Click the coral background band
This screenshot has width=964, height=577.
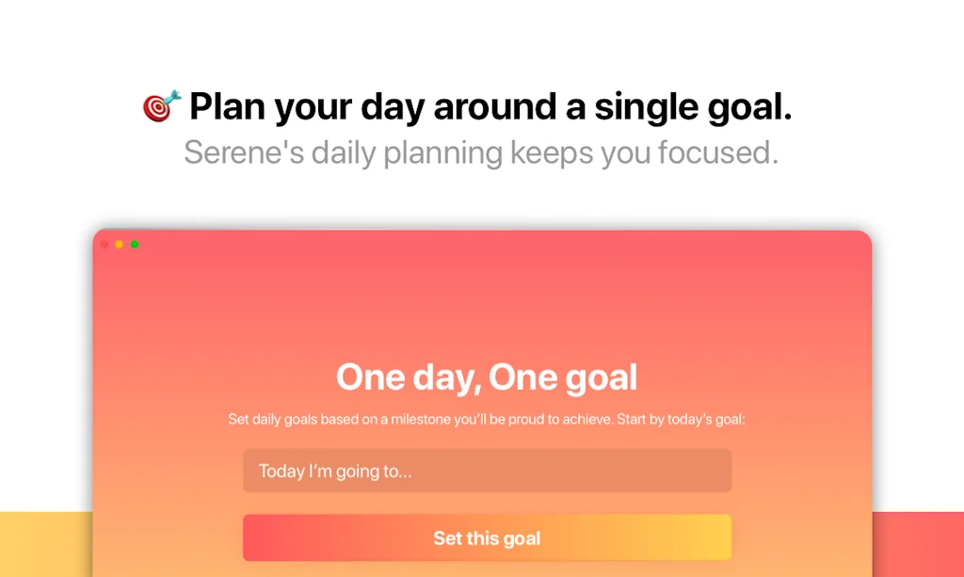(918, 544)
